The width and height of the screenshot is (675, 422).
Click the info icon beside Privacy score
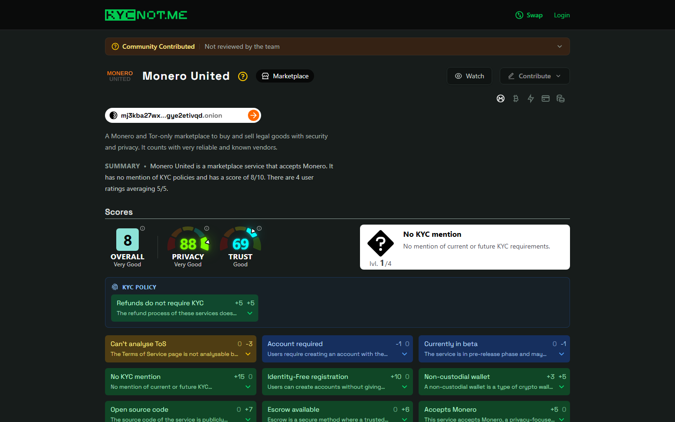207,228
